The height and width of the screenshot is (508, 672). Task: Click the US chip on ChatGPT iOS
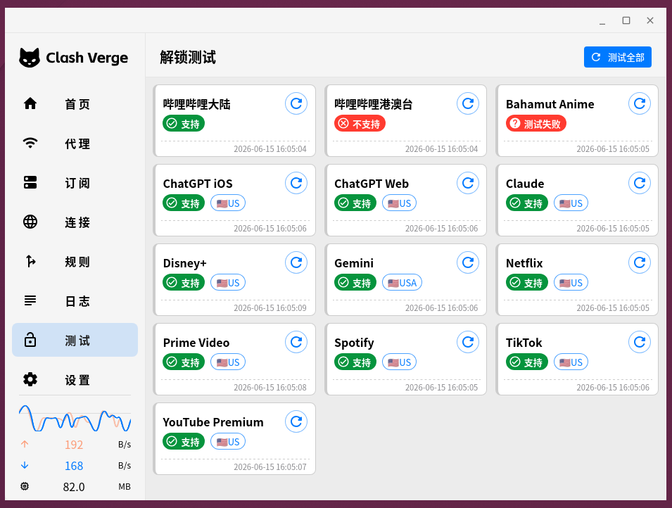pyautogui.click(x=228, y=203)
